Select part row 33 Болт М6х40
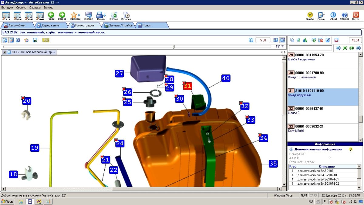The width and height of the screenshot is (364, 205). [x=323, y=133]
